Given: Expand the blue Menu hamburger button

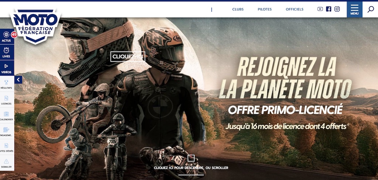Looking at the screenshot, I should (x=354, y=9).
